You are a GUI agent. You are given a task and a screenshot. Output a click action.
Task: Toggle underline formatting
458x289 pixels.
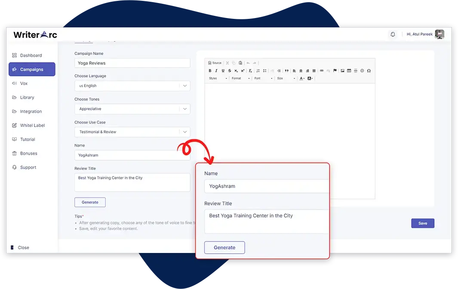(x=223, y=71)
